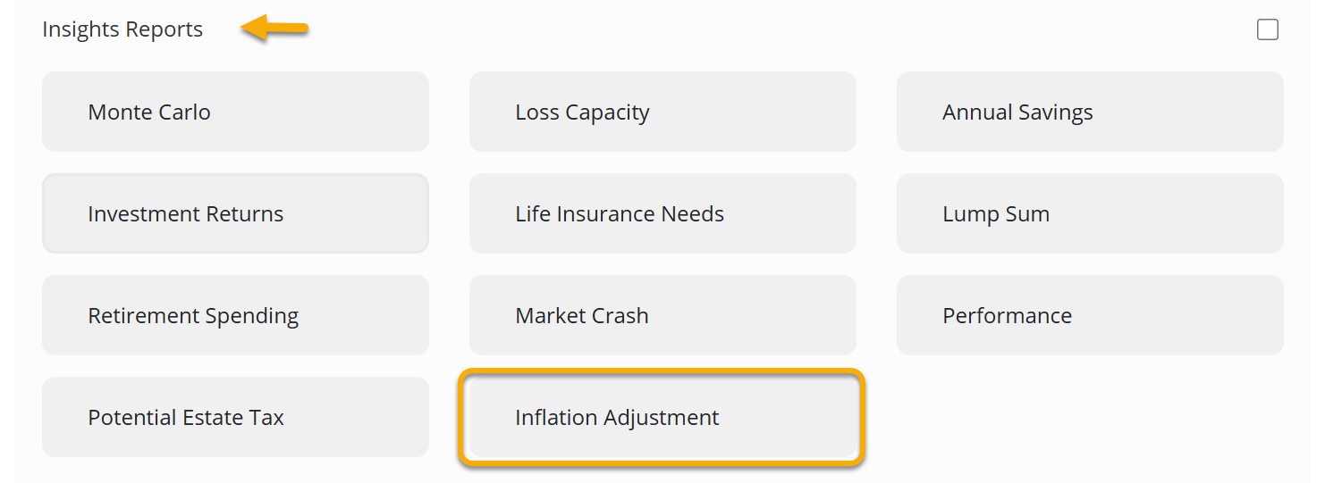Open the Performance report
The width and height of the screenshot is (1342, 483).
[x=1090, y=315]
